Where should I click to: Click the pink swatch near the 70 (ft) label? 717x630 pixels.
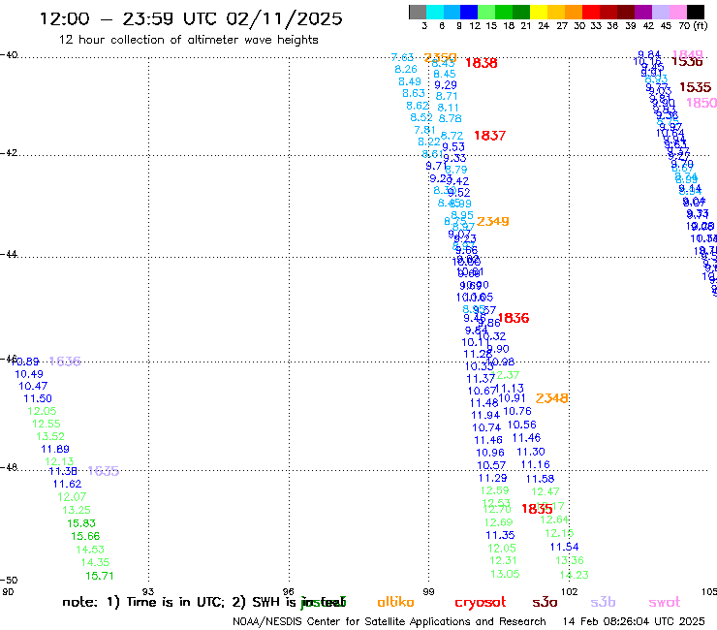pyautogui.click(x=677, y=12)
